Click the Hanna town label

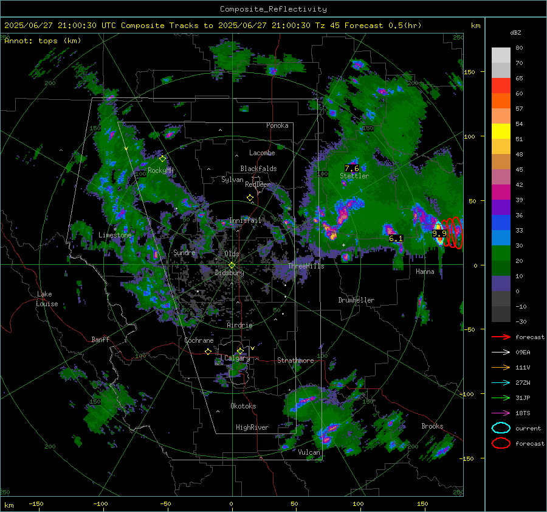(x=425, y=272)
